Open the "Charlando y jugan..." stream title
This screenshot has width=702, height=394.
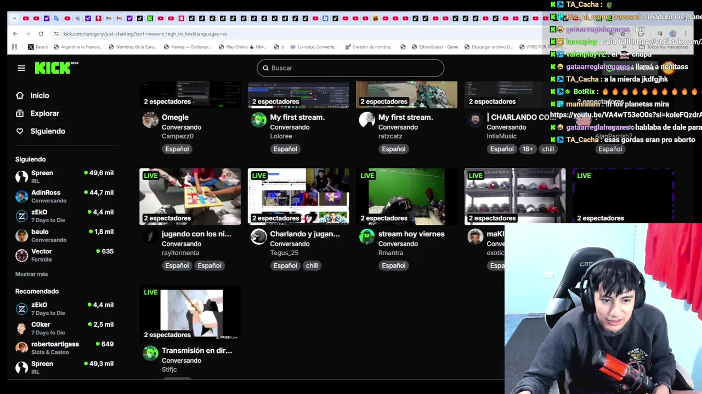pos(305,234)
